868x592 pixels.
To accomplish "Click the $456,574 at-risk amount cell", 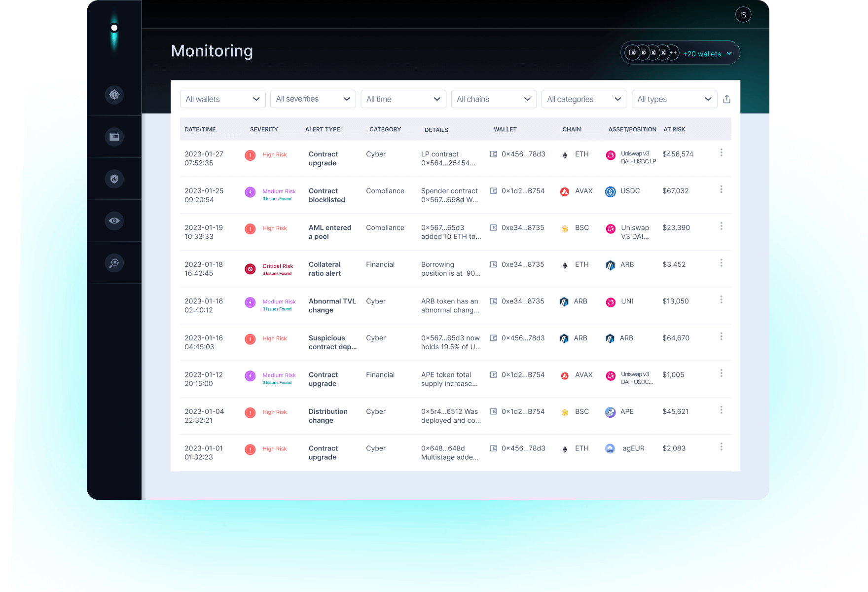I will tap(678, 154).
